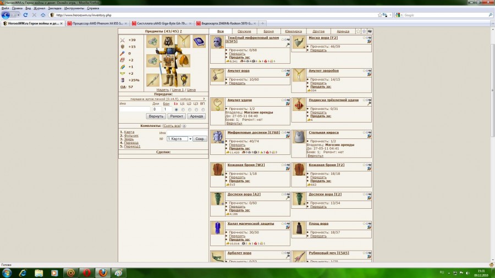
Task: Switch to the Оружие filter tab
Action: tap(244, 31)
